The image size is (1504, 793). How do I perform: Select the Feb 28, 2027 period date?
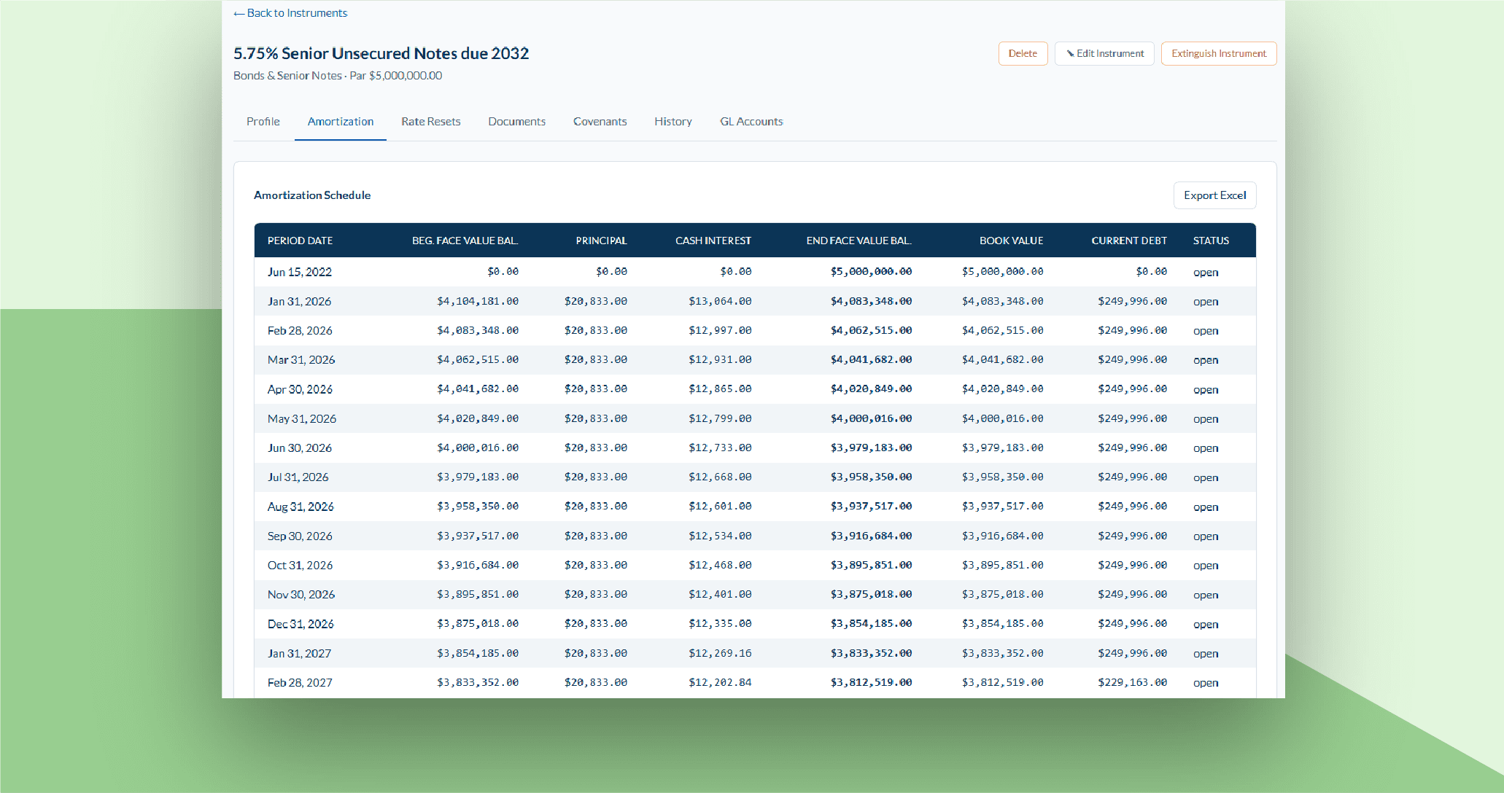point(300,683)
